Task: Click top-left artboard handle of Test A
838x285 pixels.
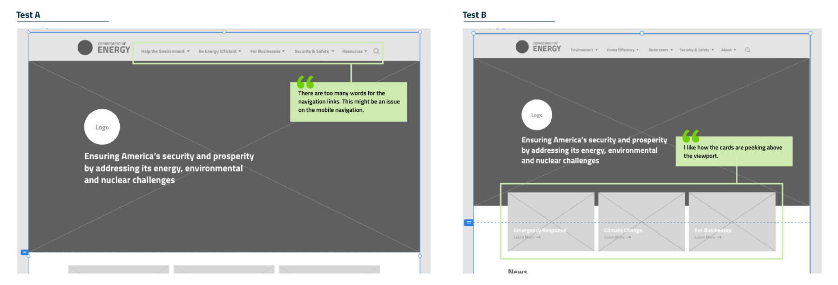Action: pos(28,32)
